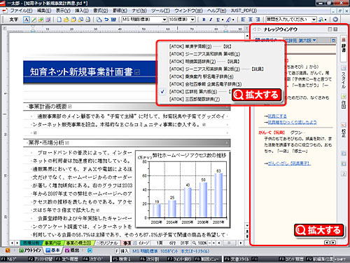This screenshot has height=263, width=350.
Task: Choose [ATOK] 三四郎関数辞典(7)
Action: click(195, 99)
